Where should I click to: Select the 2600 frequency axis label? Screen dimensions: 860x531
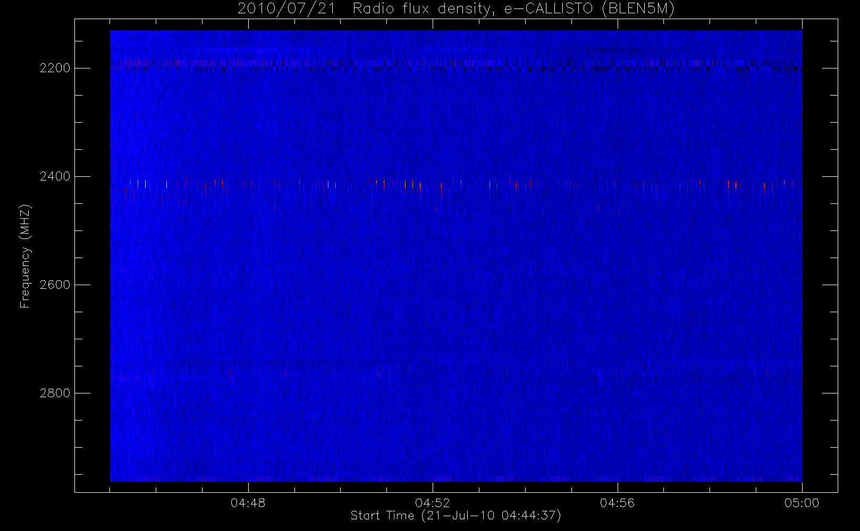[55, 285]
